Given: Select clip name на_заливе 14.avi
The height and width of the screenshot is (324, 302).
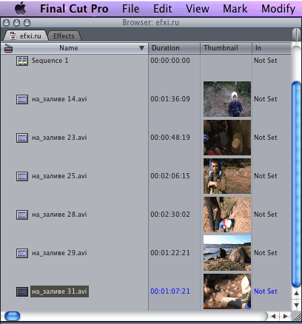Looking at the screenshot, I should click(x=59, y=99).
